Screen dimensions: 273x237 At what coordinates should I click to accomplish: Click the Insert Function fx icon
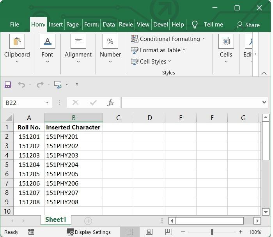click(110, 103)
